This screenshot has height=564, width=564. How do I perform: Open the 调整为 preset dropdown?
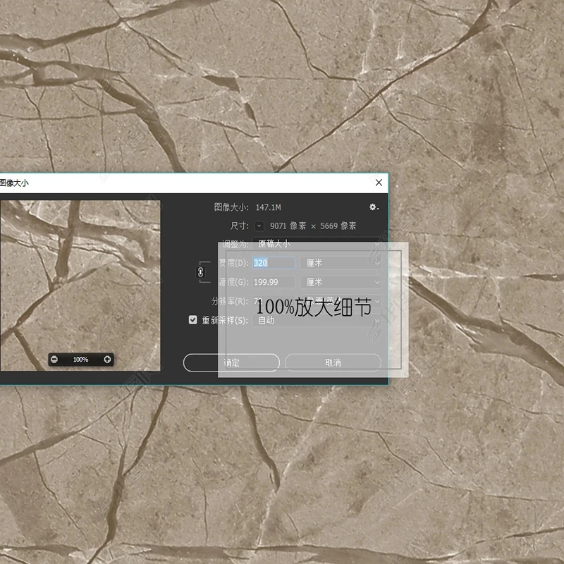[317, 244]
